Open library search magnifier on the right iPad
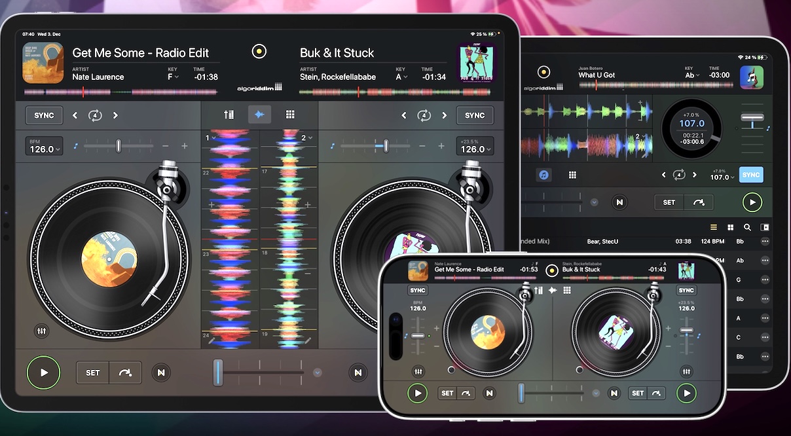Viewport: 791px width, 436px height. [747, 228]
